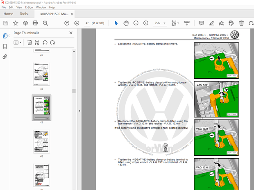Select page 48 thumbnail
Screen dimensions: 254x190
pos(41,141)
